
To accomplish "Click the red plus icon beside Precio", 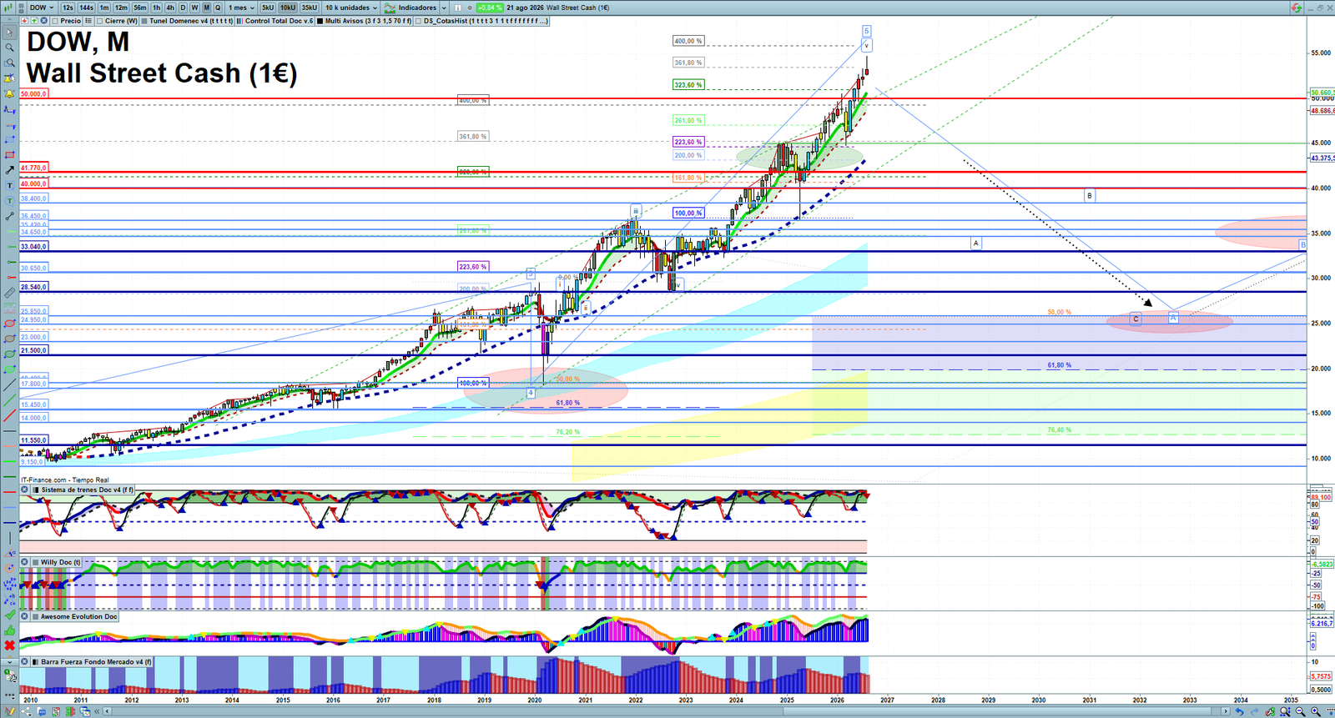I will coord(24,20).
